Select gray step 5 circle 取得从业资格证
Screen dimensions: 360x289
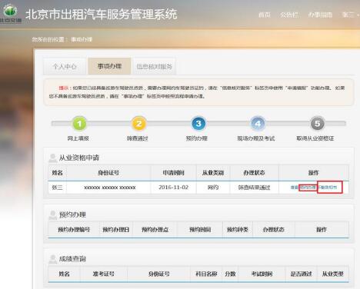coord(318,124)
